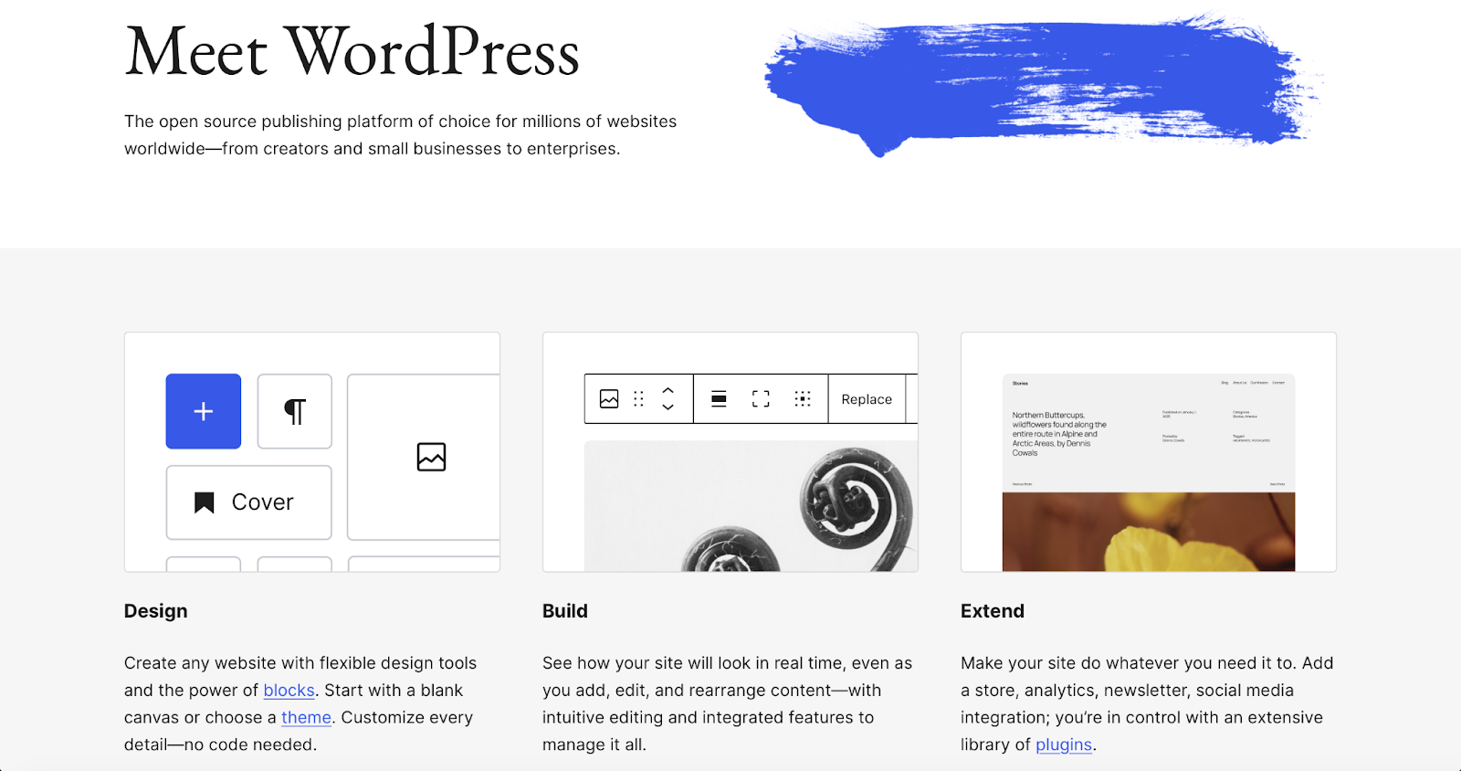Click the Extend heading

[993, 611]
